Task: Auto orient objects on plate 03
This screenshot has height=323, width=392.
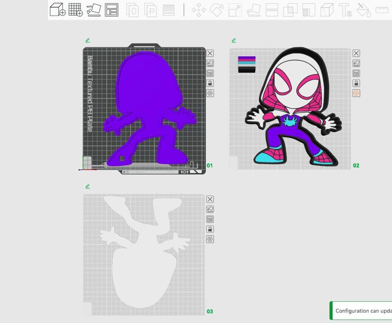Action: click(210, 209)
